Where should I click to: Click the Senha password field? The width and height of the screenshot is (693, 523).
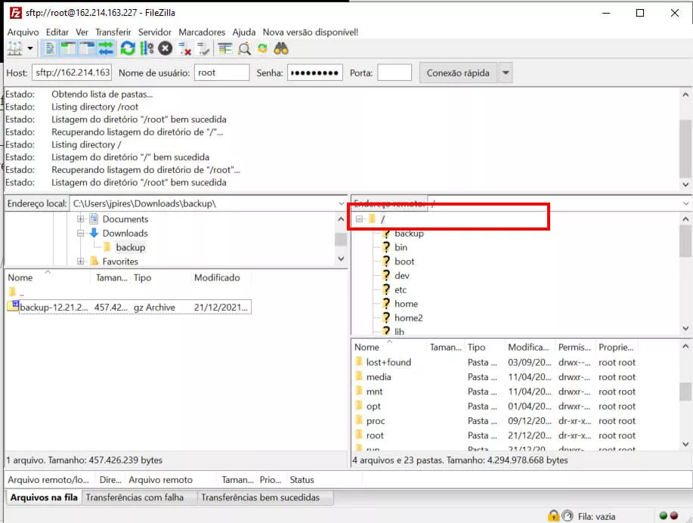click(x=314, y=73)
